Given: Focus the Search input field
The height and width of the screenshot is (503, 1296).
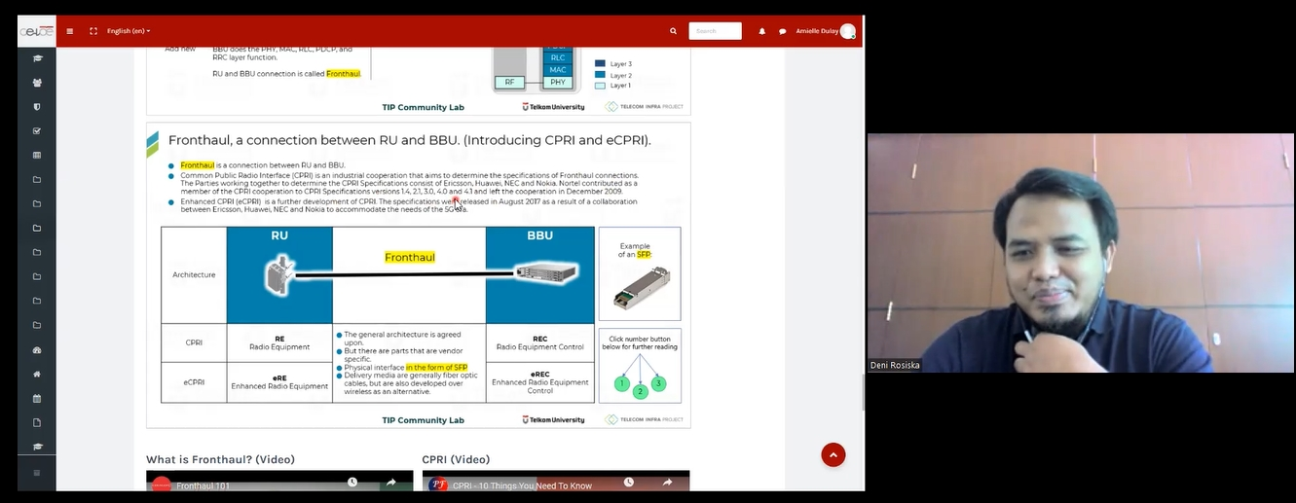Looking at the screenshot, I should click(x=715, y=31).
